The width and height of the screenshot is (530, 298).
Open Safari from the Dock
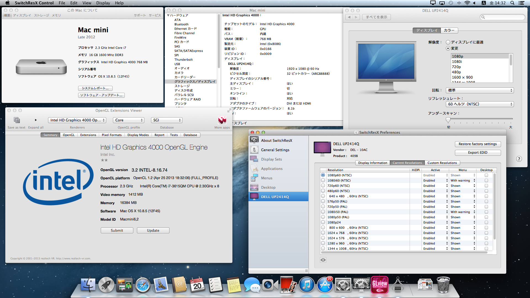[x=143, y=285]
